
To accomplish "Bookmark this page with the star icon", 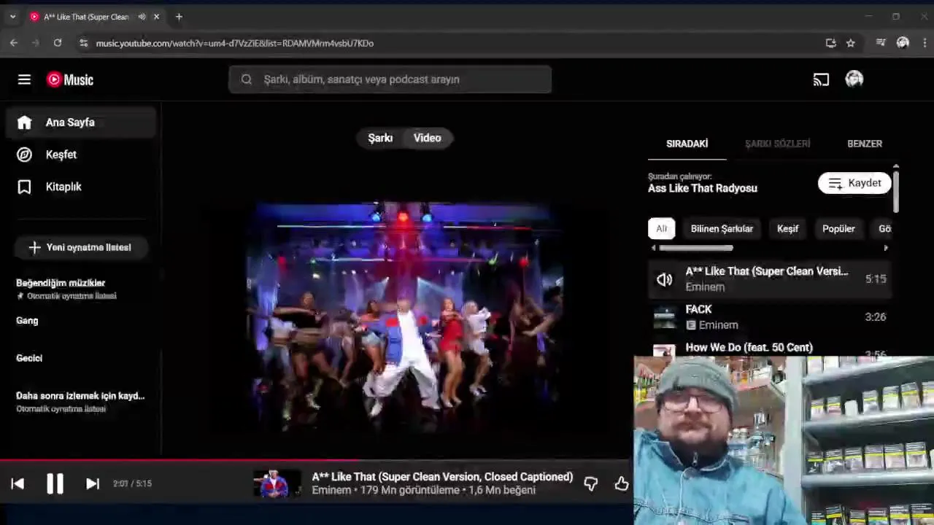I will click(x=851, y=43).
